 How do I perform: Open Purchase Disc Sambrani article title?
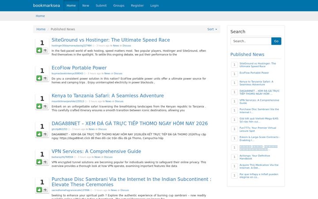[131, 182]
